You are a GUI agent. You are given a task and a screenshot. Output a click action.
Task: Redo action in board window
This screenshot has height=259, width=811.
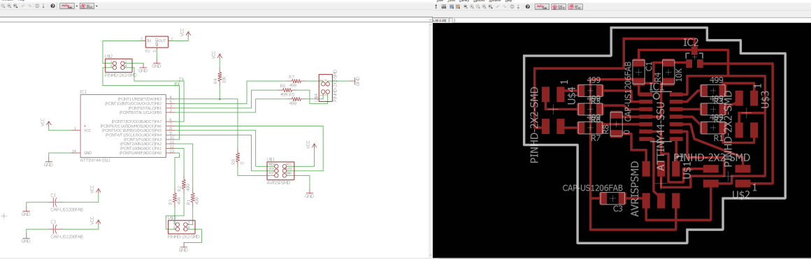click(504, 7)
